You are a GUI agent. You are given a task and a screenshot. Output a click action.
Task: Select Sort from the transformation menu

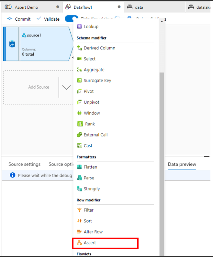(x=88, y=221)
